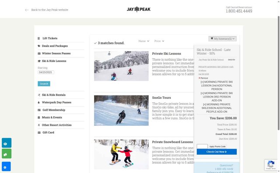
Task: Go back to the Jay Peak website
Action: 49,10
